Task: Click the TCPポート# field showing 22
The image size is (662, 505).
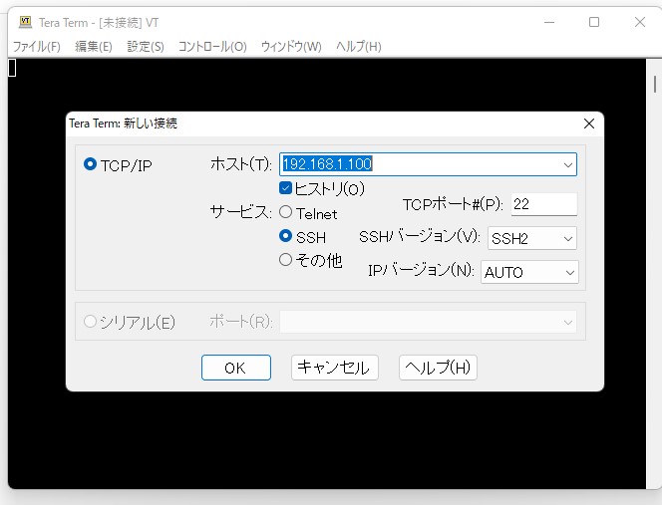Action: point(543,204)
